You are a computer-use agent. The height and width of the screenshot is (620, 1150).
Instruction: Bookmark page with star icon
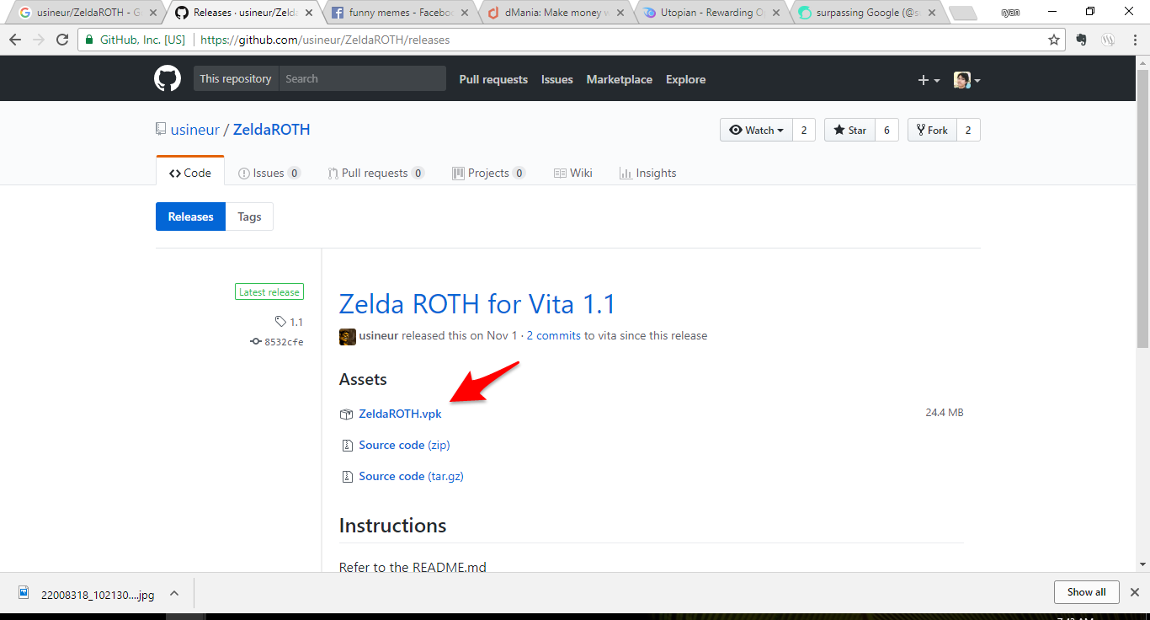tap(1053, 40)
